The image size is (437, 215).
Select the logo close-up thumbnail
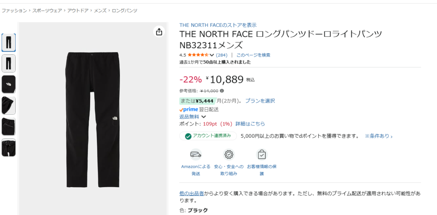pos(9,84)
